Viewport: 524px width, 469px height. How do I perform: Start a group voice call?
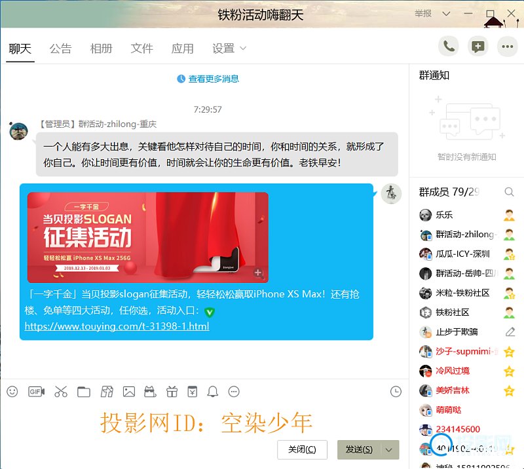point(449,47)
